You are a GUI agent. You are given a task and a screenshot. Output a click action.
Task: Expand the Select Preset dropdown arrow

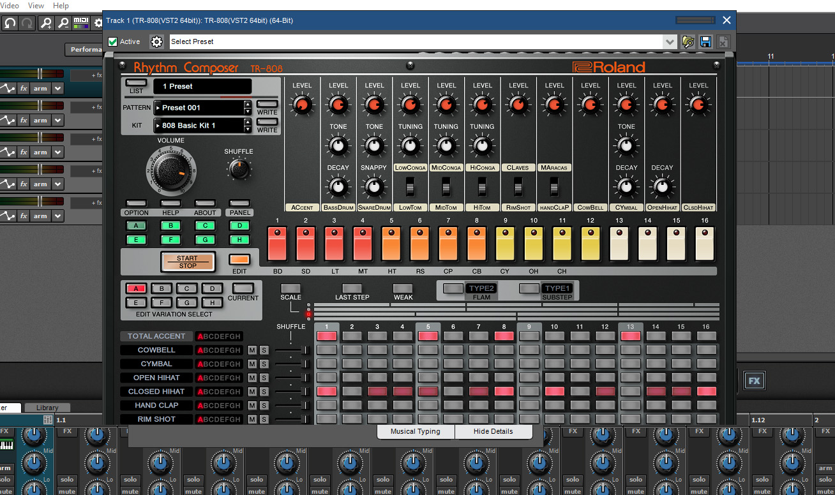coord(669,41)
